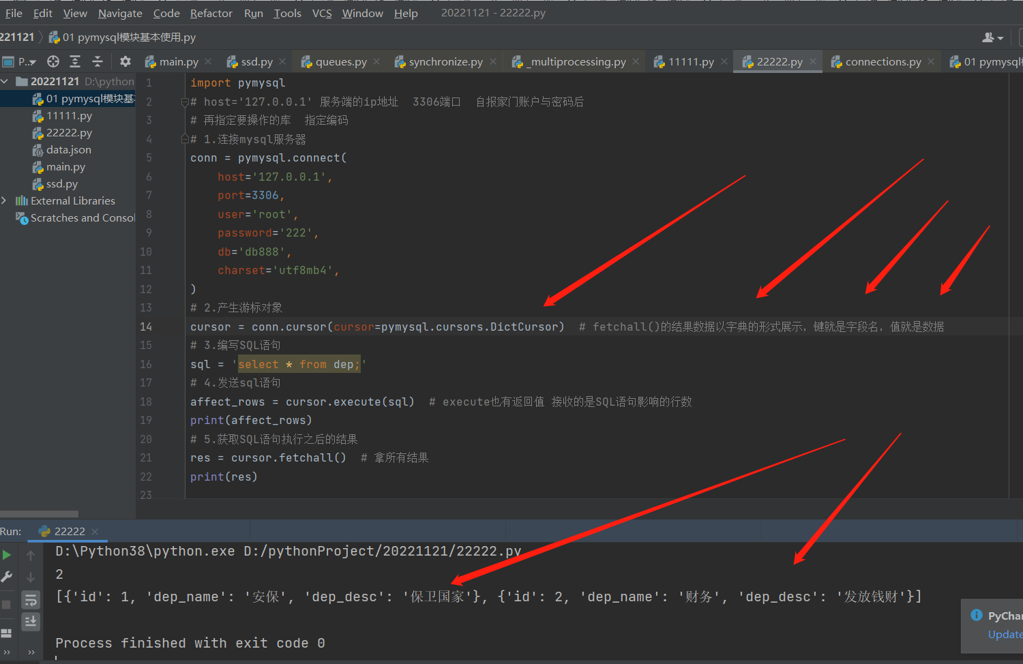Screen dimensions: 1023x664
Task: Close the 11111.py editor tab
Action: [724, 61]
